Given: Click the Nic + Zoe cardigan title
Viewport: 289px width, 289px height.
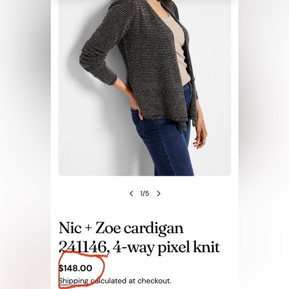Looking at the screenshot, I should click(121, 228).
